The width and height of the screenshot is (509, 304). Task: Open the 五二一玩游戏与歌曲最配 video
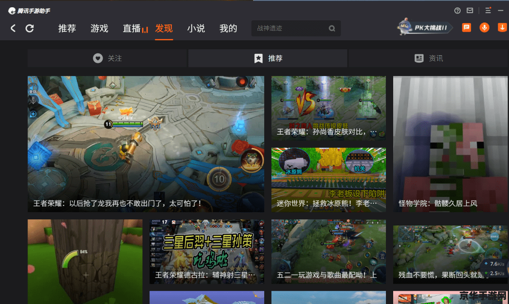click(x=328, y=252)
